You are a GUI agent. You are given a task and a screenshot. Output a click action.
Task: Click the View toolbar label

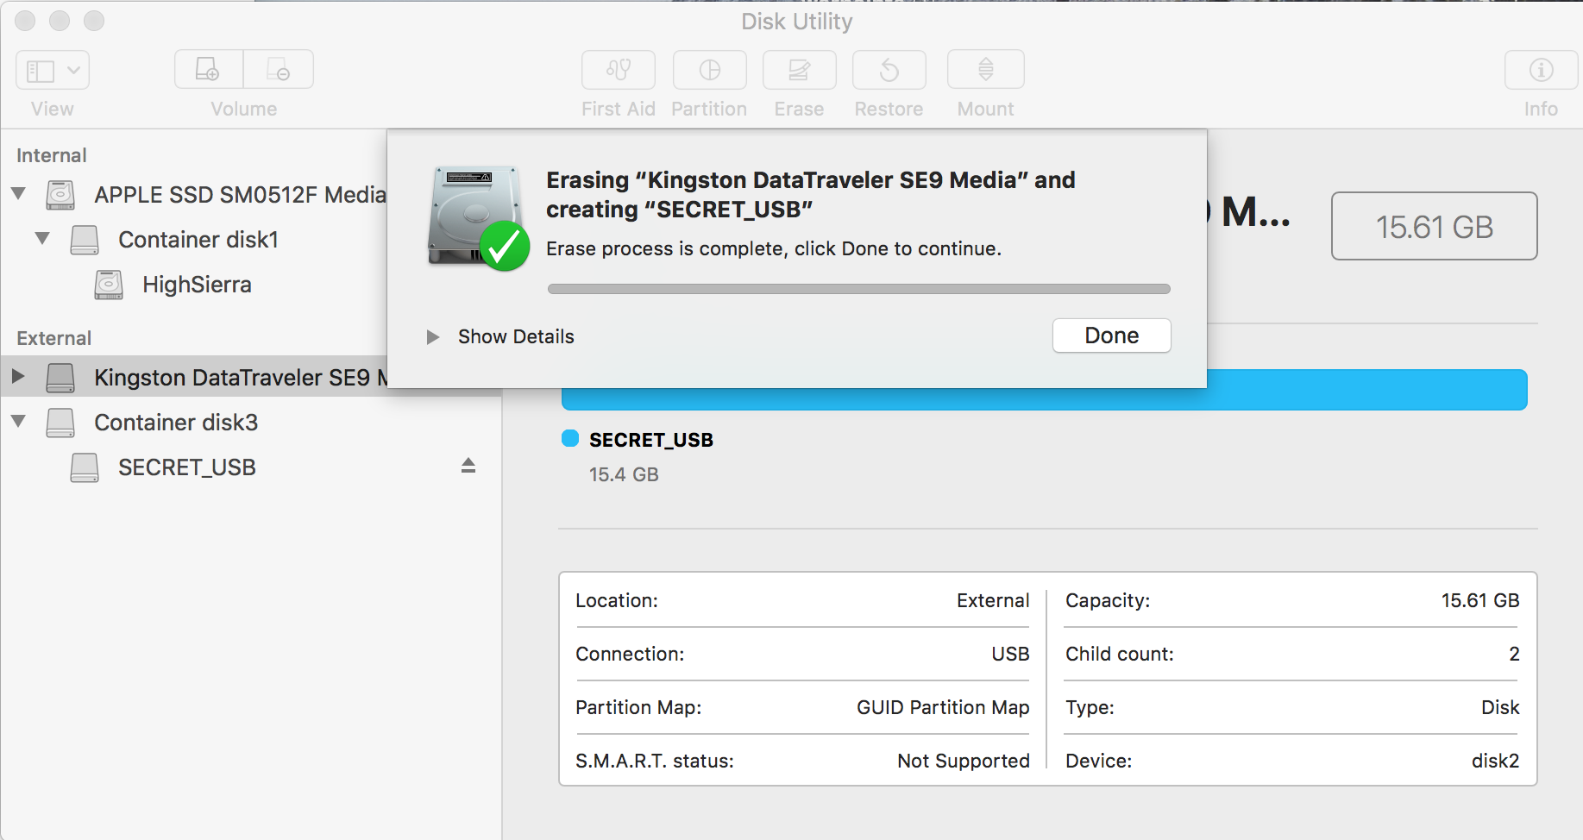click(53, 109)
